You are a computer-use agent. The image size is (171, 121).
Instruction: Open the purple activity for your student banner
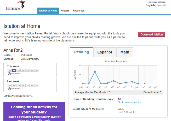click(34, 112)
